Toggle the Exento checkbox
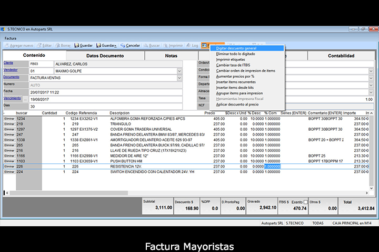379x252 pixels. click(x=306, y=202)
